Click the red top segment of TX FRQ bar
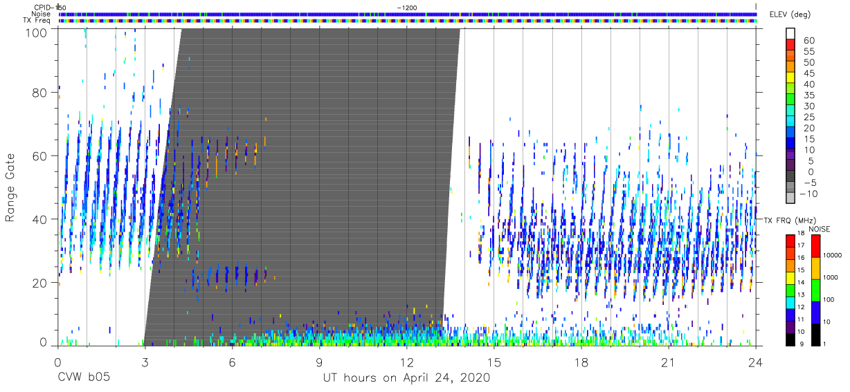850x392 pixels. (790, 240)
